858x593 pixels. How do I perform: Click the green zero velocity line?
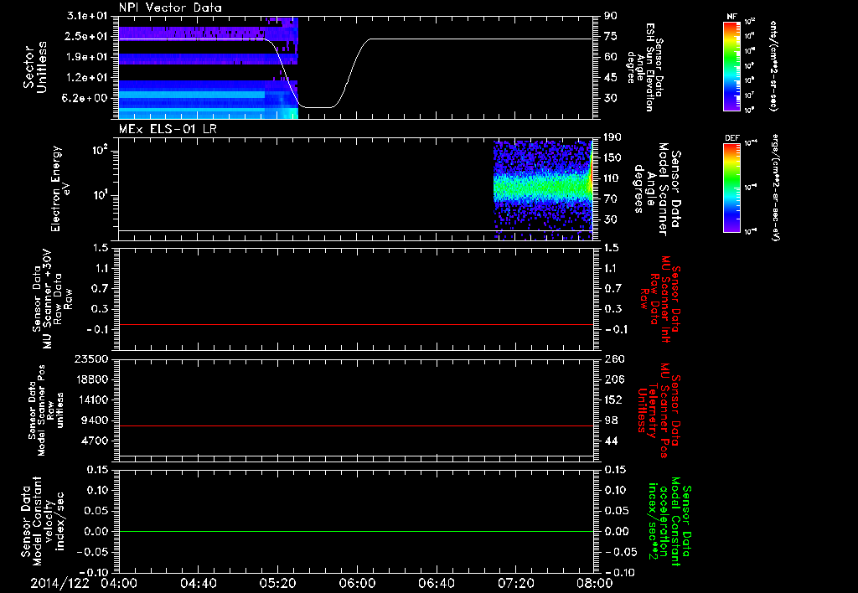pyautogui.click(x=356, y=531)
